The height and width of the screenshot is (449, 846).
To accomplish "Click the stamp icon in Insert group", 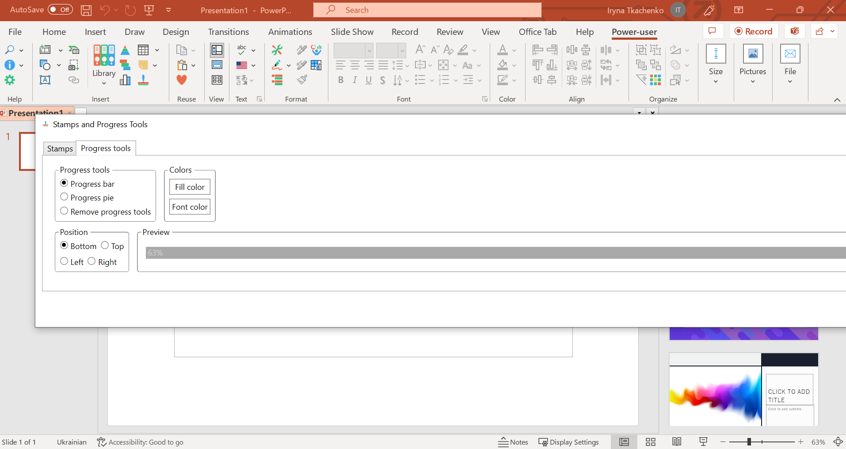I will [143, 80].
